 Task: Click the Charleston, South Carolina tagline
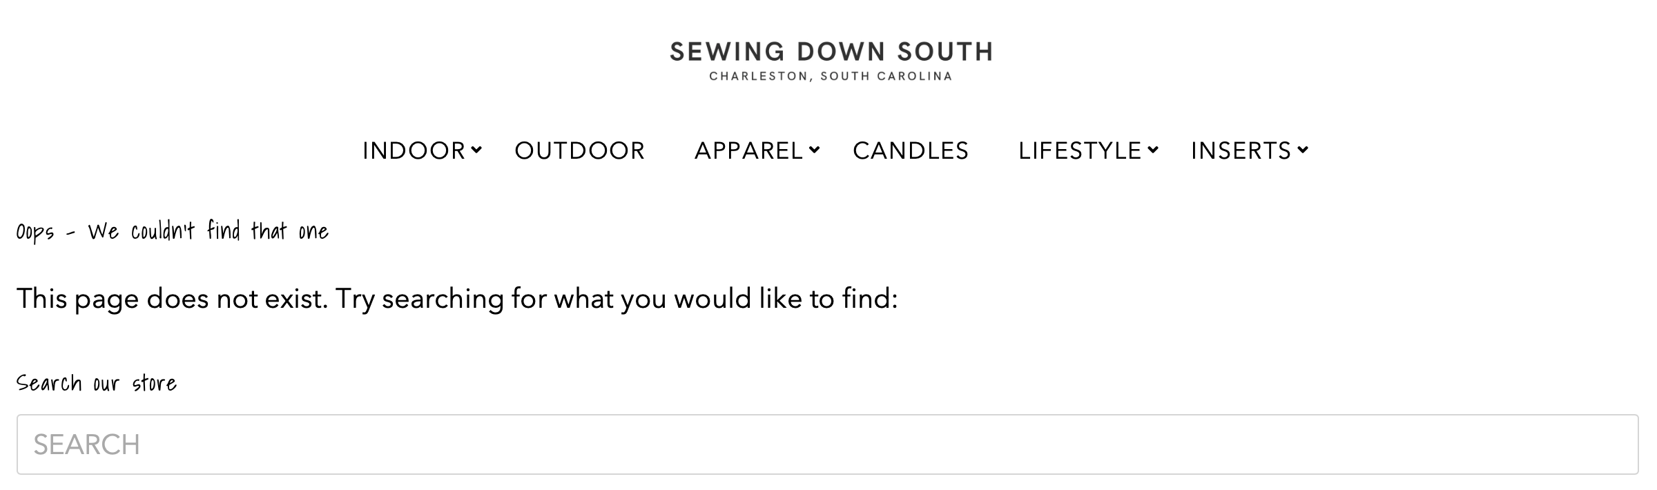pos(831,76)
